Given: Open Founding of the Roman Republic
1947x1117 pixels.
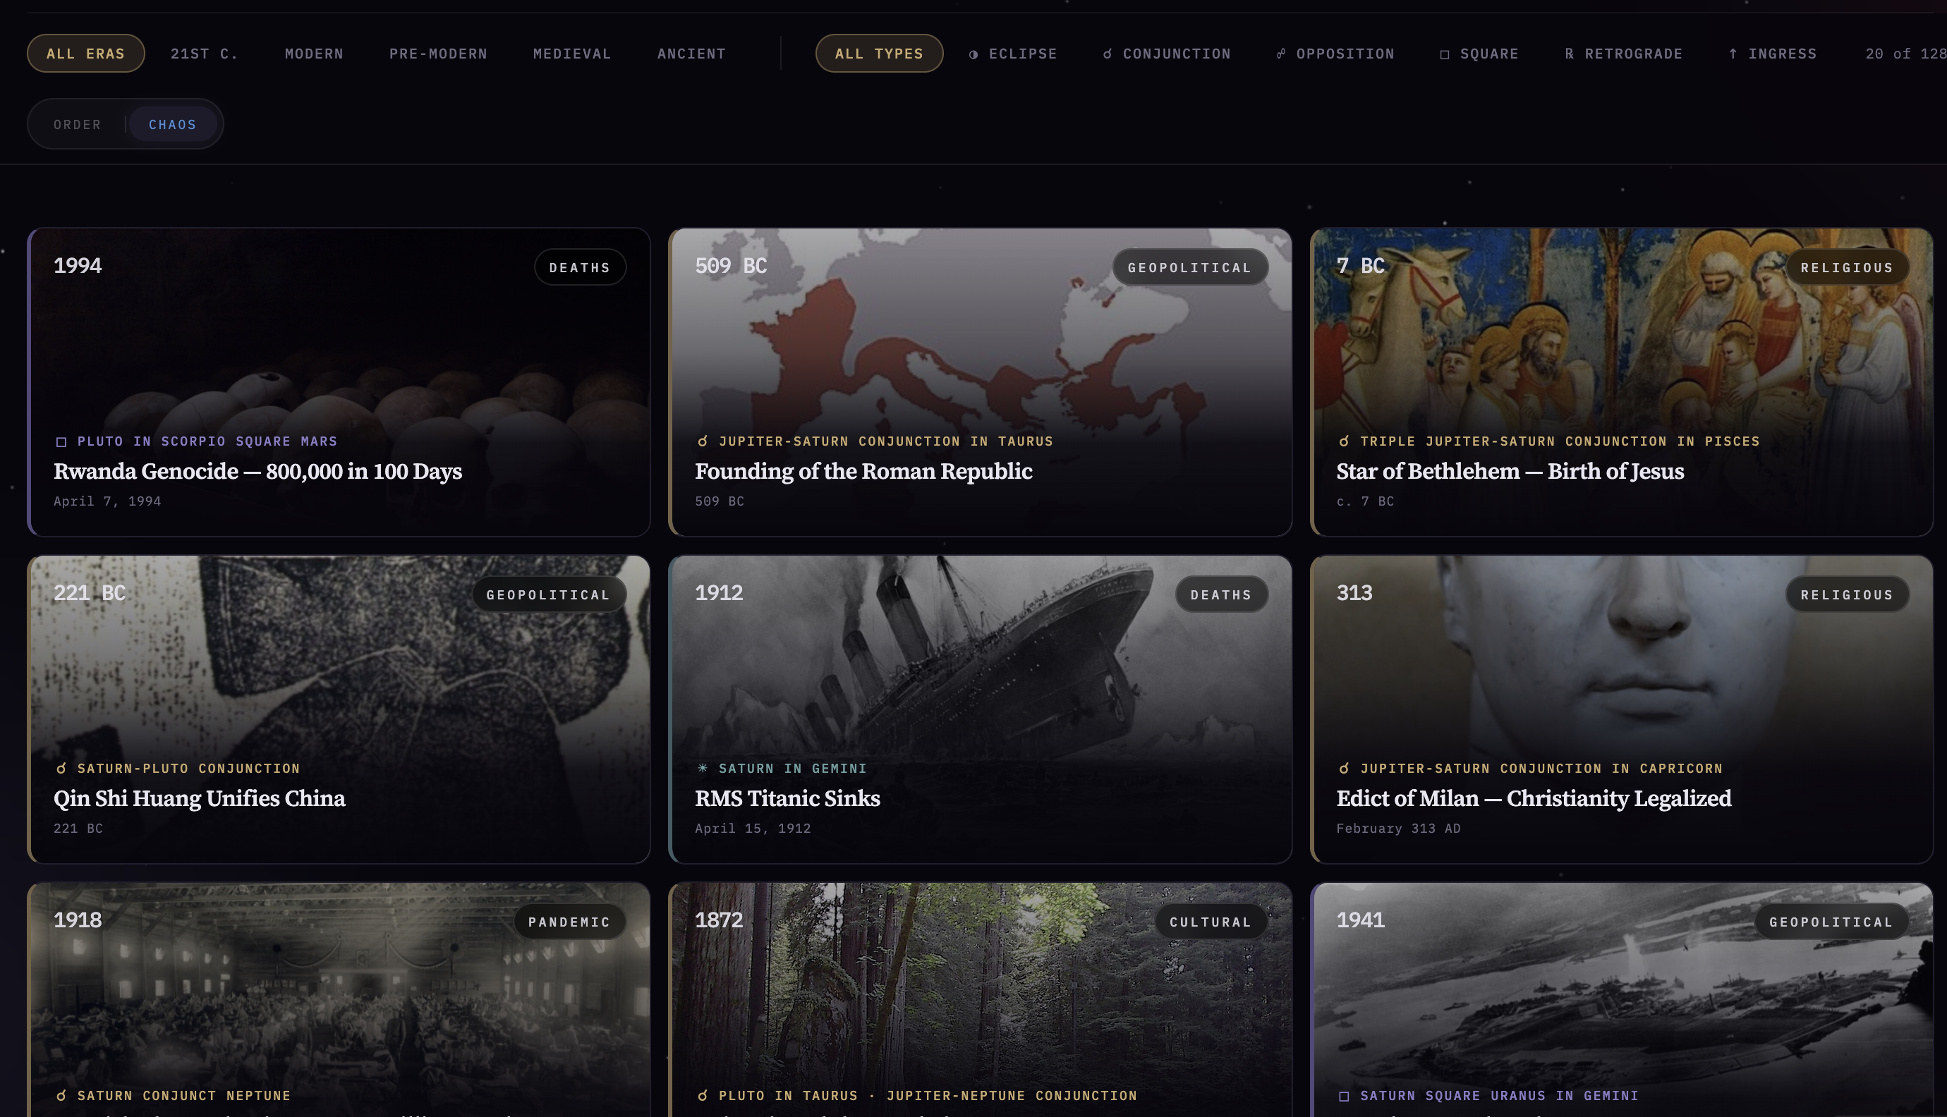Looking at the screenshot, I should (863, 471).
